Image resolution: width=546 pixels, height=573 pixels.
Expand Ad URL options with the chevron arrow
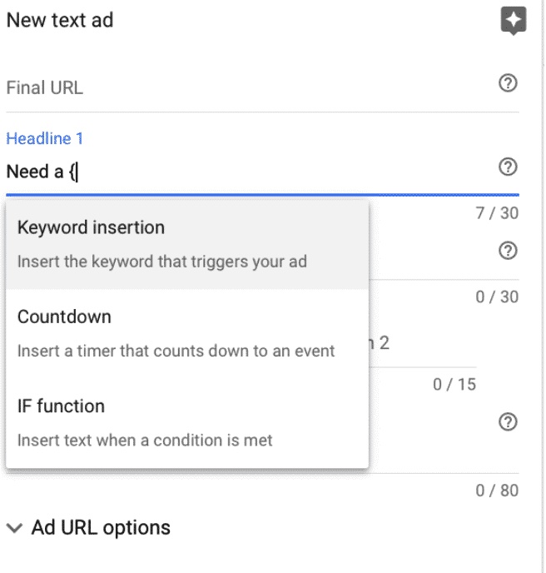click(x=15, y=528)
